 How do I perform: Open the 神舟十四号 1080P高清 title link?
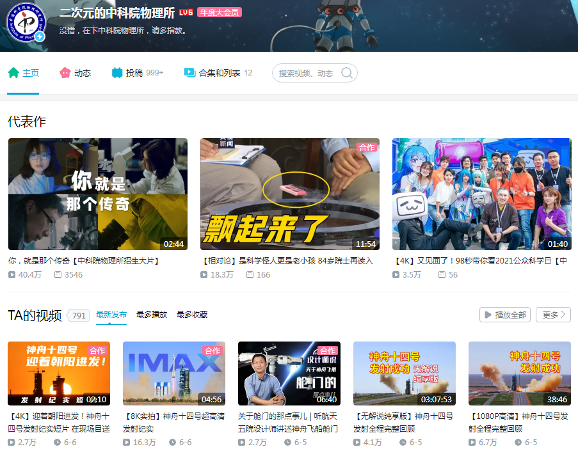click(x=519, y=422)
